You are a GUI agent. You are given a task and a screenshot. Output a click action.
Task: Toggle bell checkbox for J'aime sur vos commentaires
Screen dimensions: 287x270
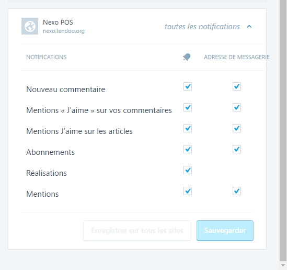(188, 107)
